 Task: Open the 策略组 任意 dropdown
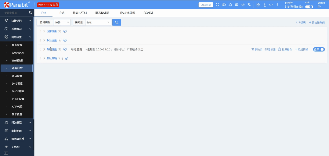98,22
